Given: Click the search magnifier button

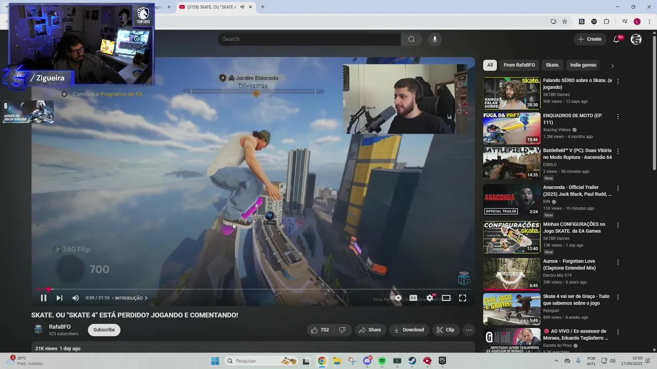Looking at the screenshot, I should (412, 39).
